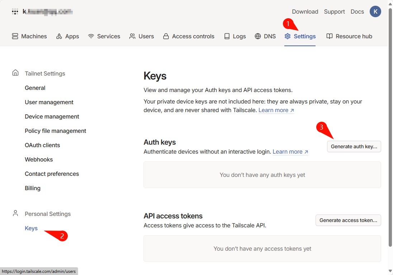Click the vertical page scrollbar

click(x=390, y=127)
